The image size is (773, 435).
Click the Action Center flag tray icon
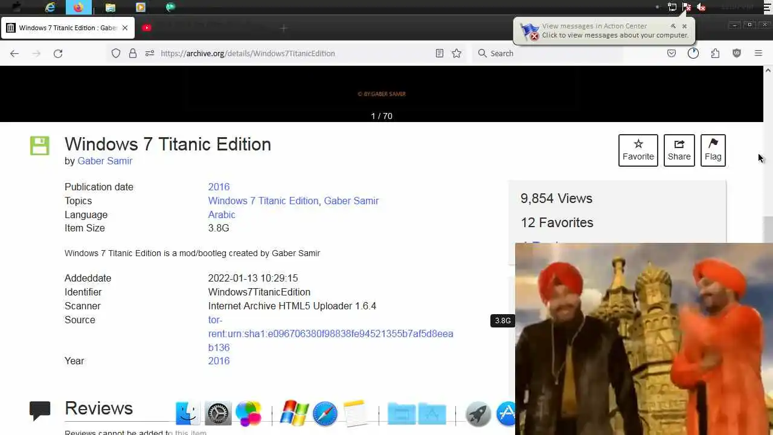(687, 7)
